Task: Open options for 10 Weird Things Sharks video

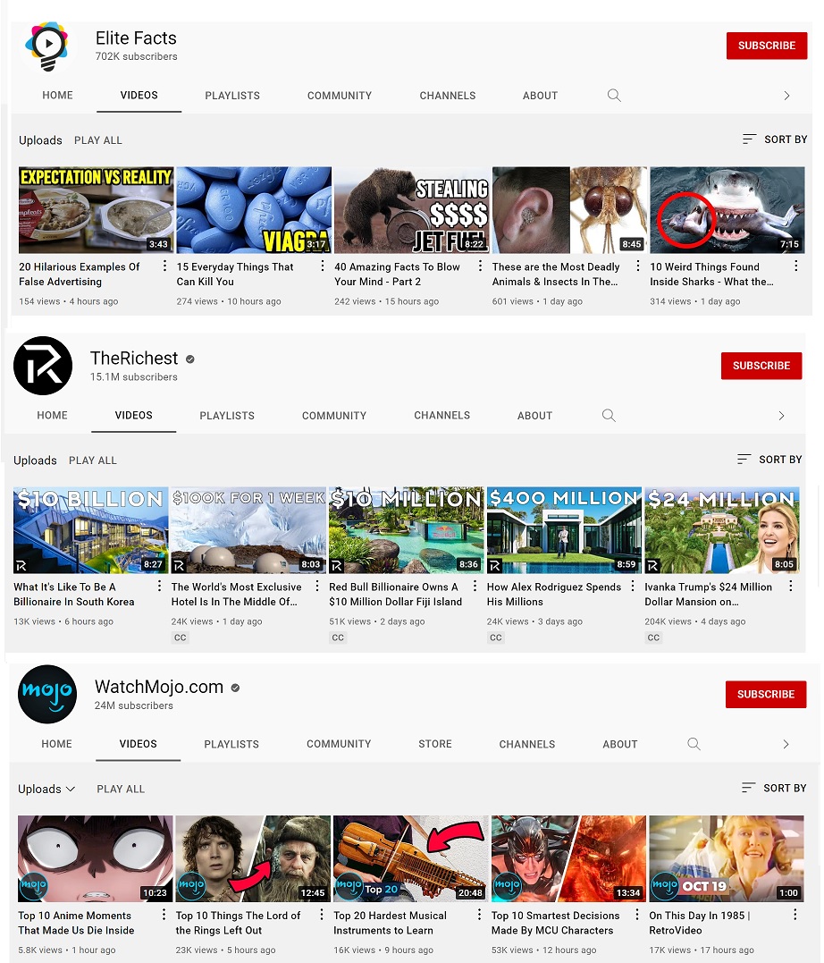Action: tap(795, 266)
